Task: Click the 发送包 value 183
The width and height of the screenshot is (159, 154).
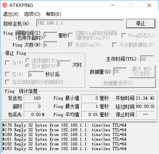Action: pyautogui.click(x=32, y=98)
